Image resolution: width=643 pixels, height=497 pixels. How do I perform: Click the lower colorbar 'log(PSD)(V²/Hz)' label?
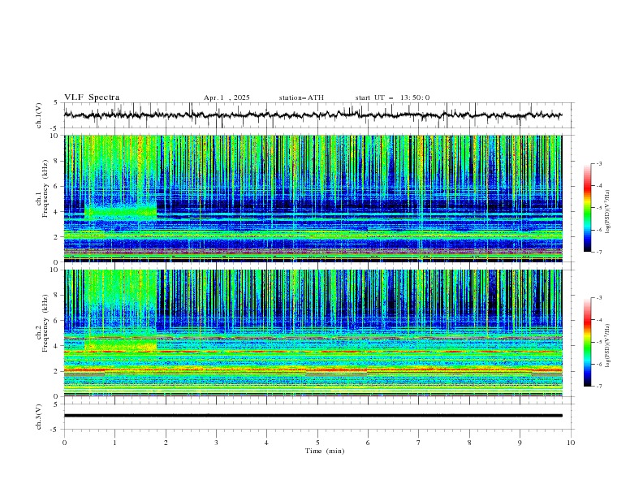[x=608, y=345]
